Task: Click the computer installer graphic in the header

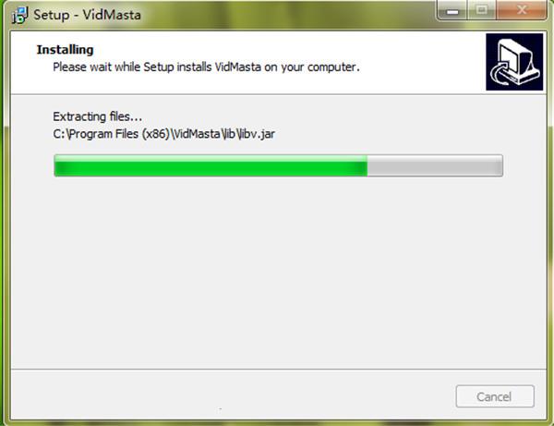Action: (x=514, y=62)
